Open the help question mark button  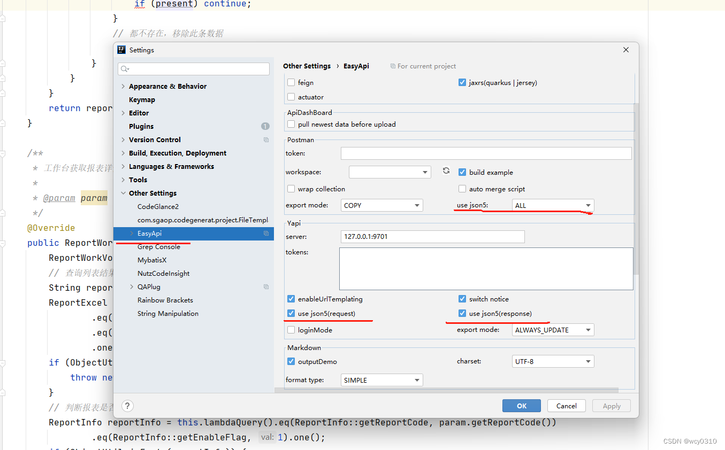(x=127, y=406)
